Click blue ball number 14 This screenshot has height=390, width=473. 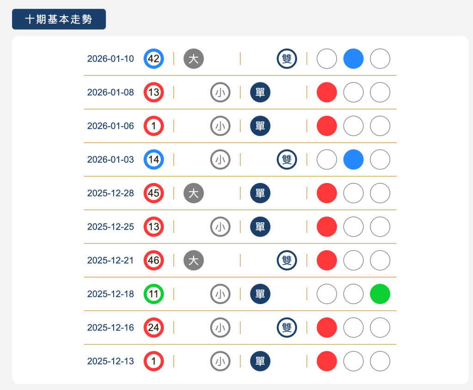tap(153, 159)
